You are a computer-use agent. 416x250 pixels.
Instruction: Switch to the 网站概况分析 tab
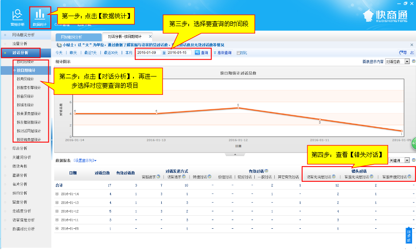tap(71, 37)
